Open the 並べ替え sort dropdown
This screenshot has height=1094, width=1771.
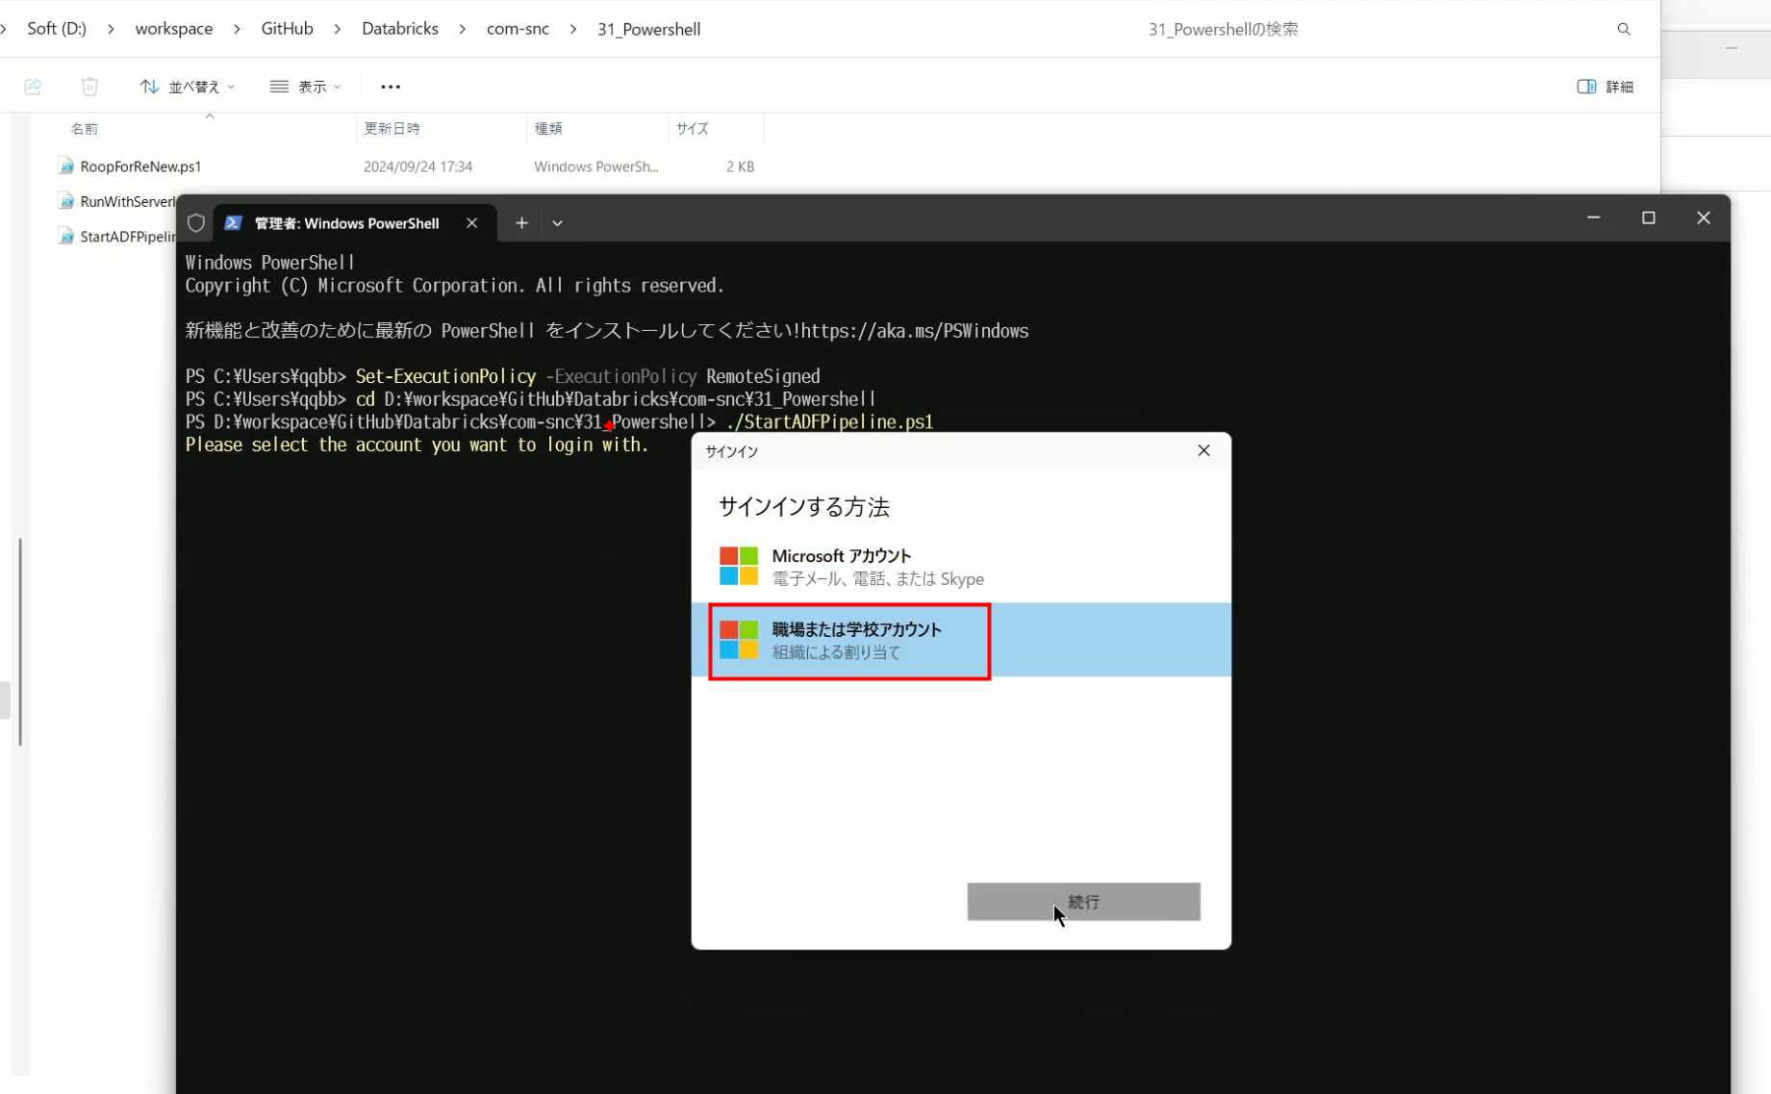188,87
